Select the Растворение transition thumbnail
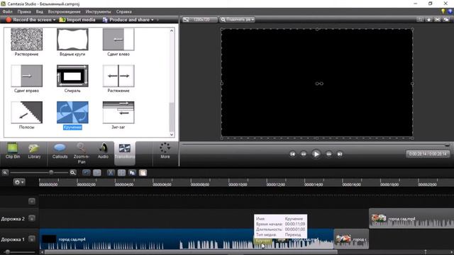The width and height of the screenshot is (454, 255). coord(27,40)
